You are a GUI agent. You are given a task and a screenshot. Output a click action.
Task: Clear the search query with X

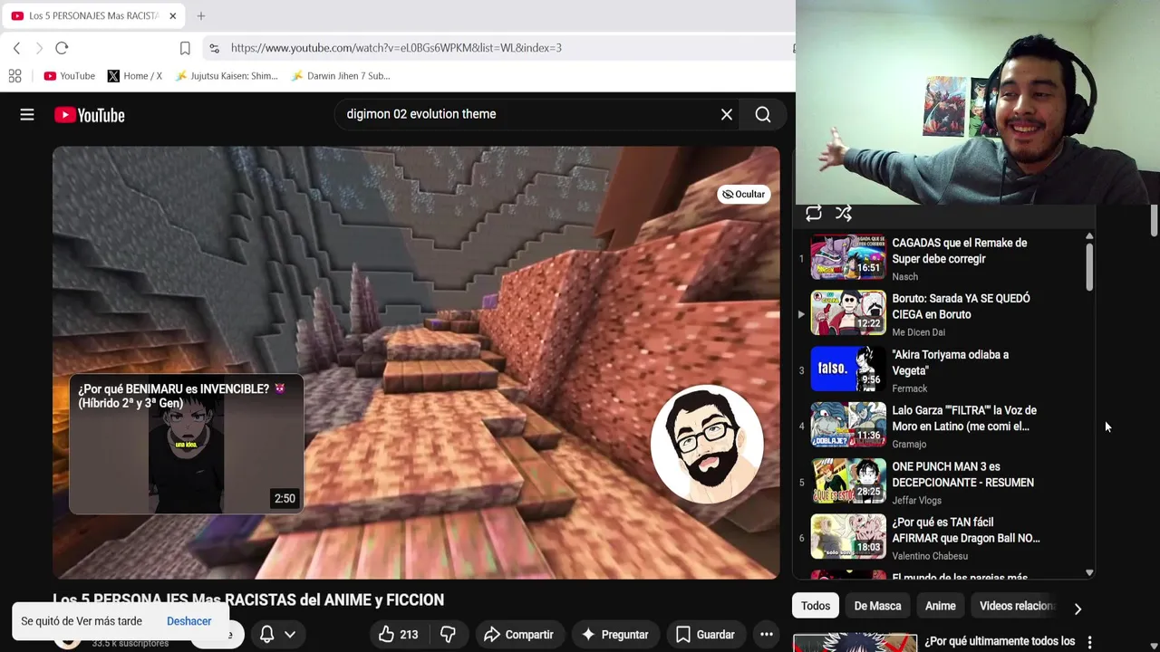[x=727, y=115]
